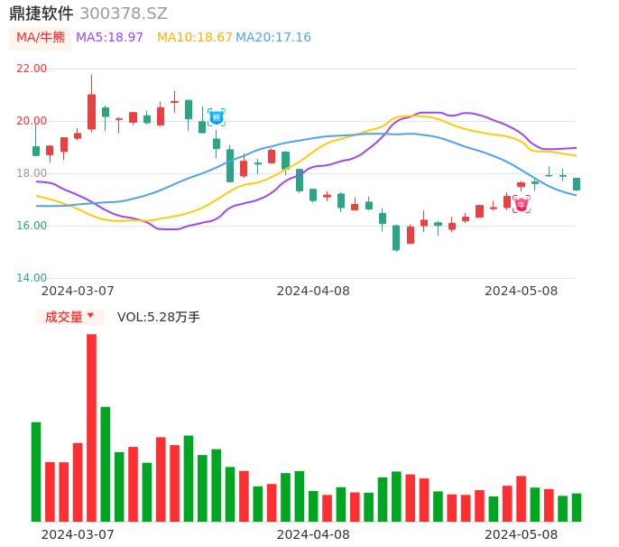Click the red dropdown arrow beside 成交量

(90, 316)
